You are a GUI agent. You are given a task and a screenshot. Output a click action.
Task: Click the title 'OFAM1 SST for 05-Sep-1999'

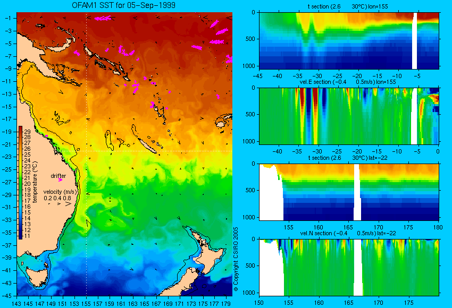pyautogui.click(x=124, y=5)
